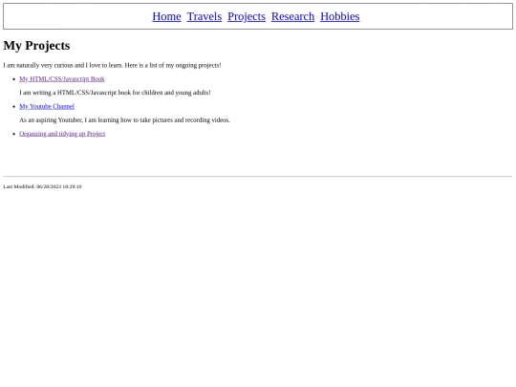Screen dimensions: 516x387
Task: Open My HTML/CSS/Javascript Book link
Action: (62, 79)
